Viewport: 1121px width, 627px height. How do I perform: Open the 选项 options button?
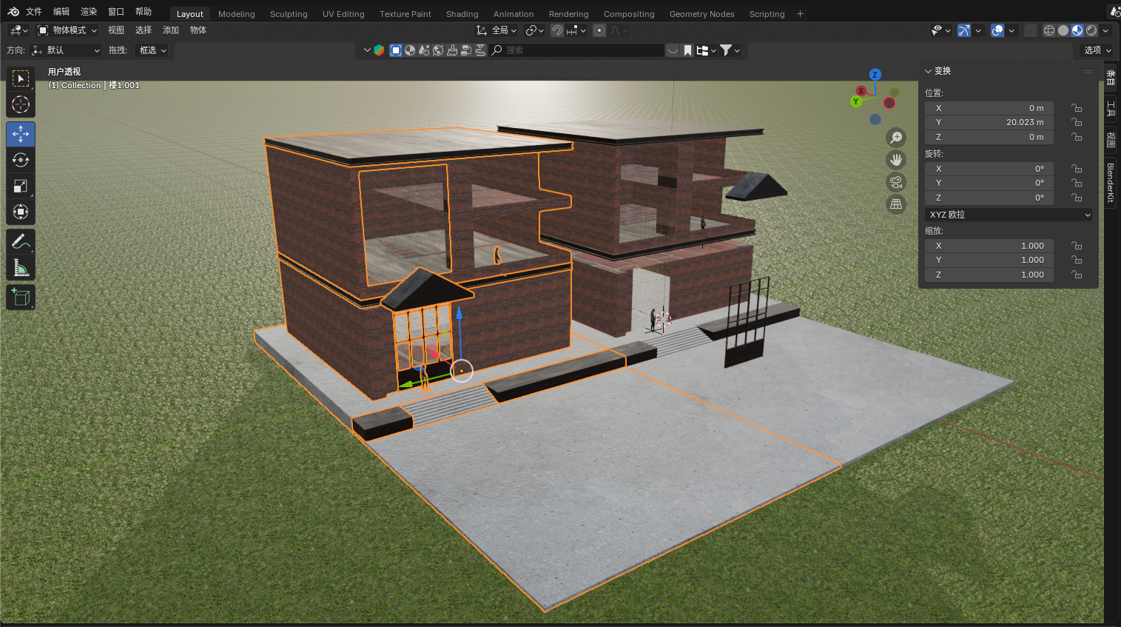(1097, 50)
